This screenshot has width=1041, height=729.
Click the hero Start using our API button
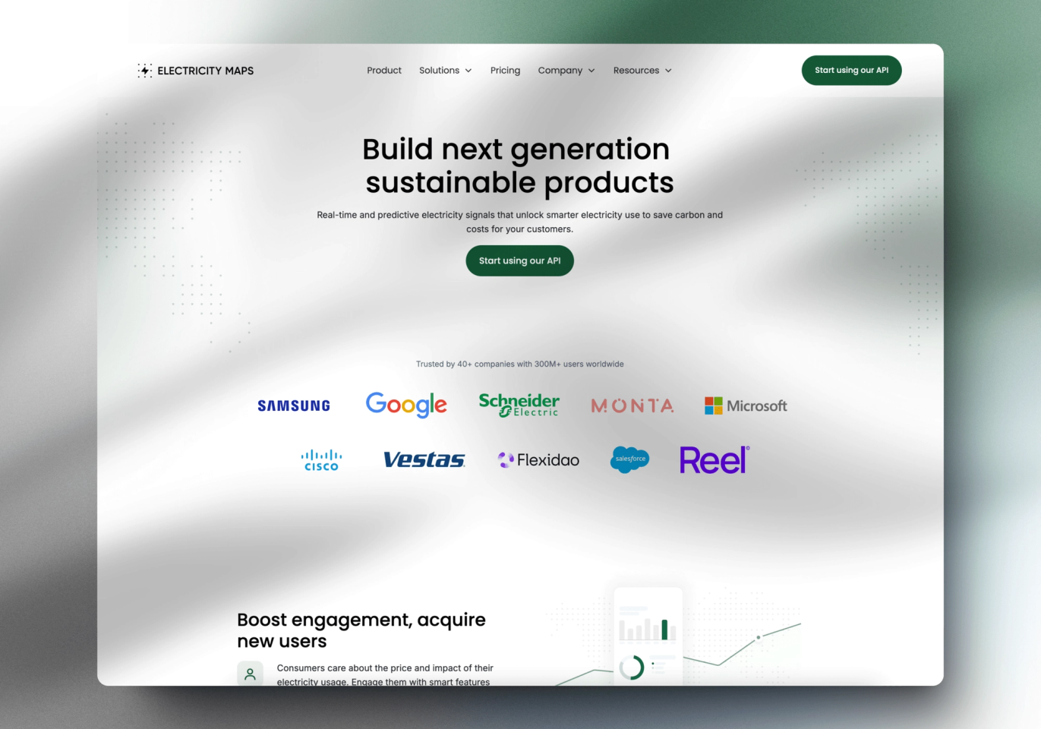click(x=519, y=260)
